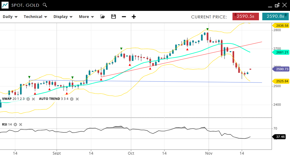290x155 pixels.
Task: Zoom out using the minus icon
Action: click(x=124, y=17)
